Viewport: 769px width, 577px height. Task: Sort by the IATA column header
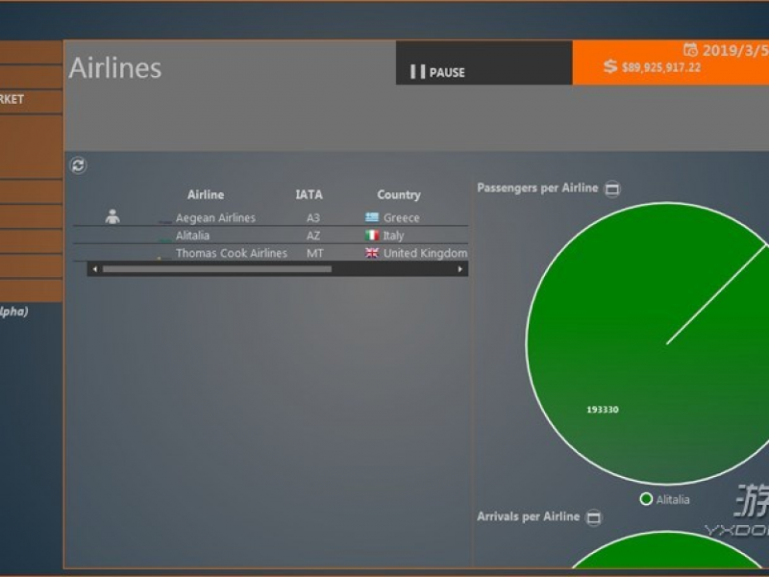309,194
